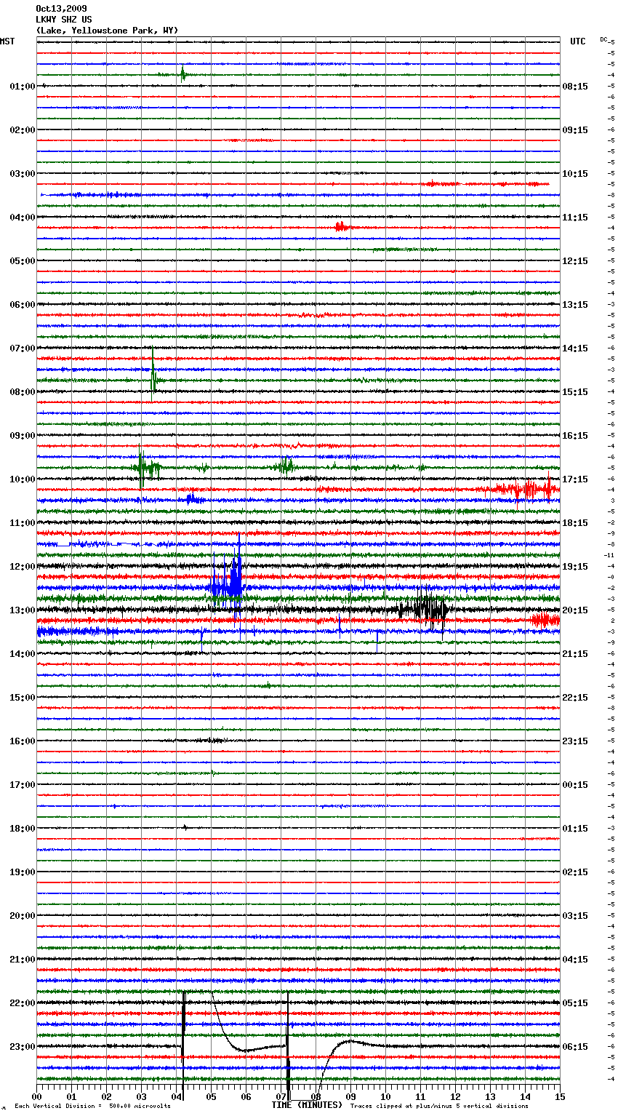The image size is (618, 1116).
Task: Select the 01:15 UTC time label
Action: tap(575, 829)
